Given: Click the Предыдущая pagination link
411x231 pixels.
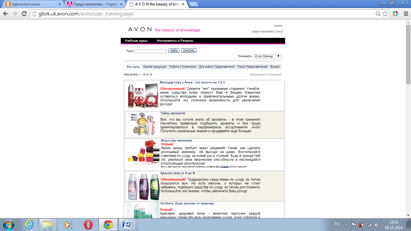Looking at the screenshot, I should tap(257, 74).
